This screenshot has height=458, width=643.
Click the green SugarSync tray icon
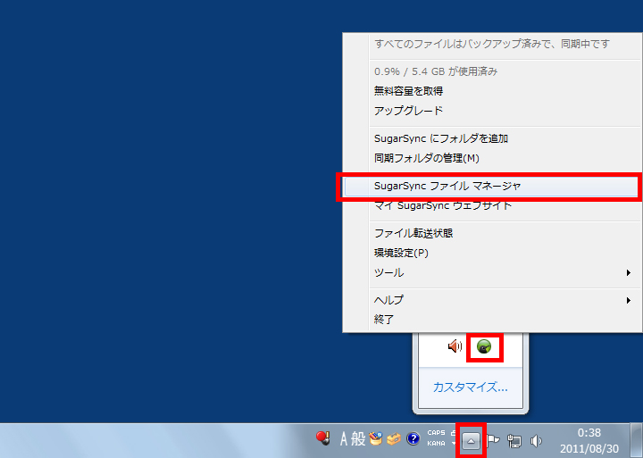tap(484, 347)
